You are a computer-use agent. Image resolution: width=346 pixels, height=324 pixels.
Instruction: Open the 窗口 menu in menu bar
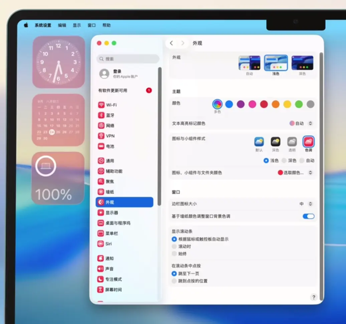coord(92,25)
